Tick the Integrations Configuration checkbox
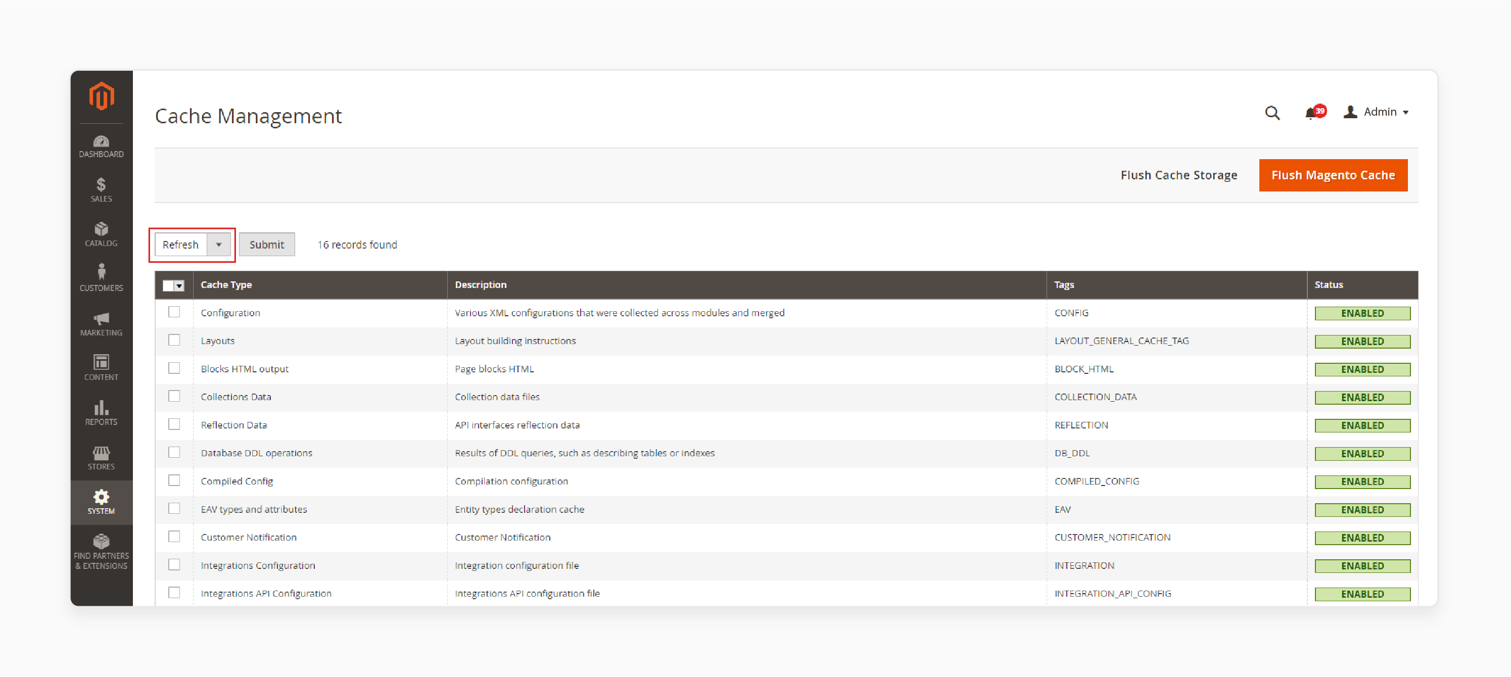Screen dimensions: 1511x677 coord(174,565)
